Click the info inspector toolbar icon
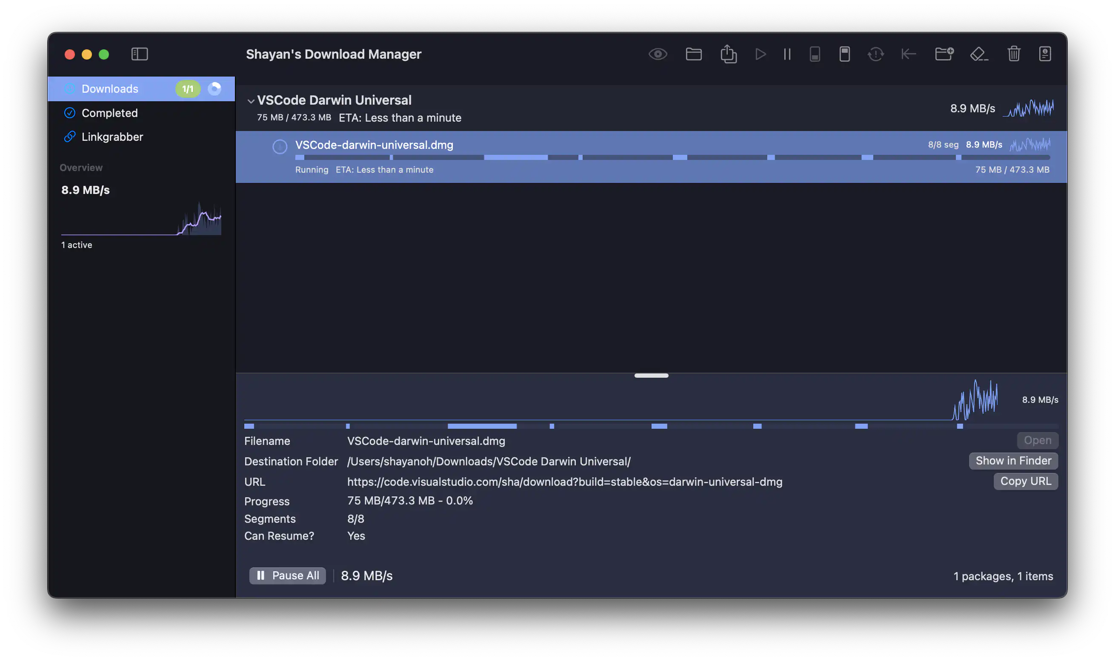 pos(1045,54)
